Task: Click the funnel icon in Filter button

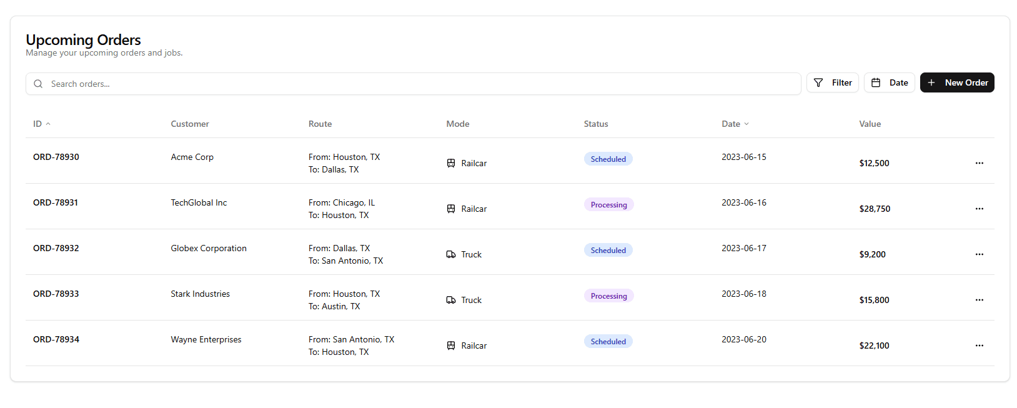Action: coord(818,82)
